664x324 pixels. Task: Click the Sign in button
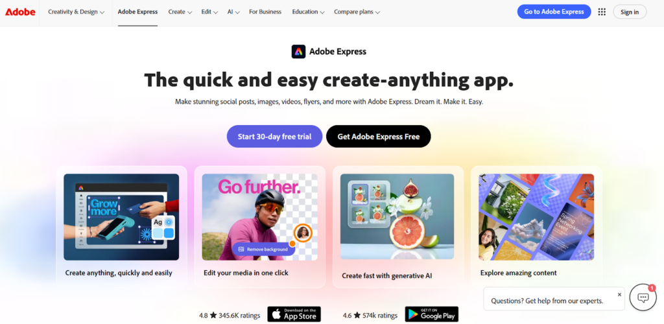(630, 12)
